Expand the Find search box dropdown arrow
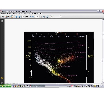Screen dimensions: 104x97 [61, 17]
